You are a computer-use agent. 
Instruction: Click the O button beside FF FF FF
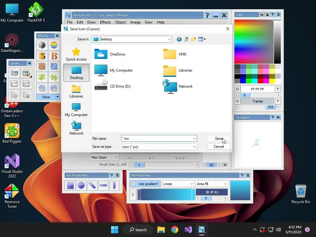237,89
